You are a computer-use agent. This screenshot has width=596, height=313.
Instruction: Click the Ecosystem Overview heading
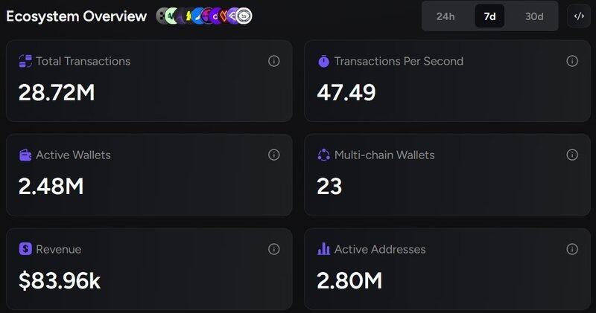point(77,16)
